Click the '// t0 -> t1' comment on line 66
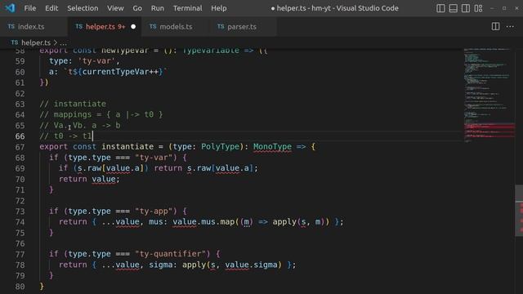Screen dimensions: 523x294 (65, 136)
